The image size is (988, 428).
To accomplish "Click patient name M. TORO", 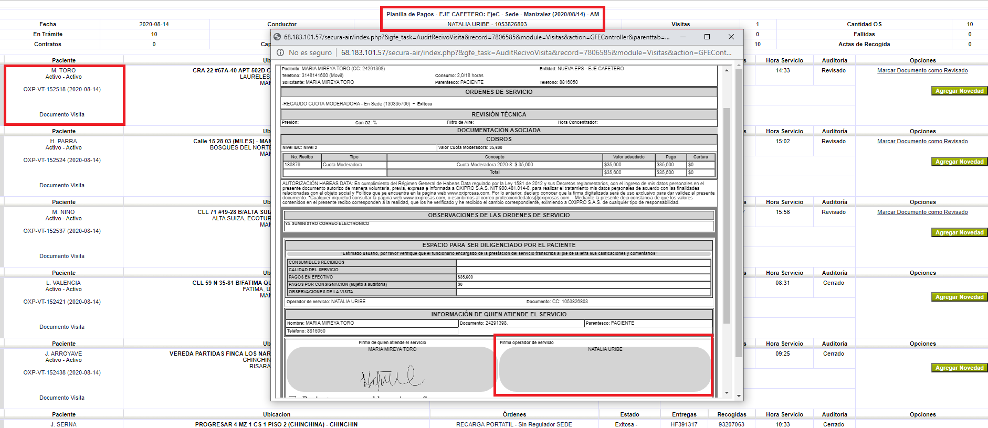I will 64,70.
